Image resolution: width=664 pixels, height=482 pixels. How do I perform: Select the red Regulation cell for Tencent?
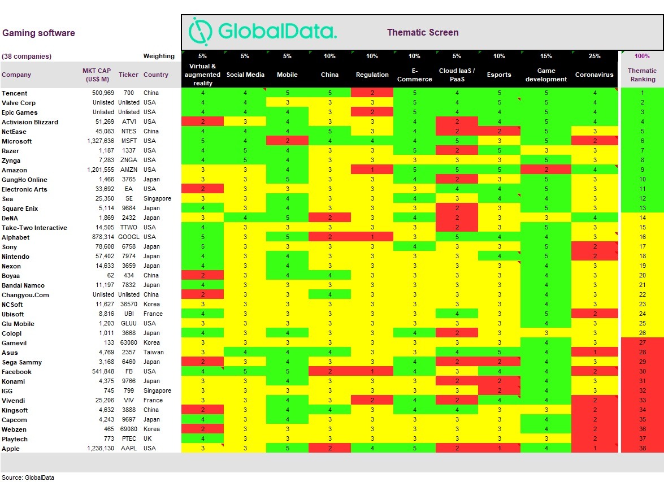coord(372,93)
